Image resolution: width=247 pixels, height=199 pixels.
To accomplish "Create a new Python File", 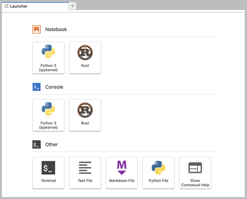I will tap(158, 173).
